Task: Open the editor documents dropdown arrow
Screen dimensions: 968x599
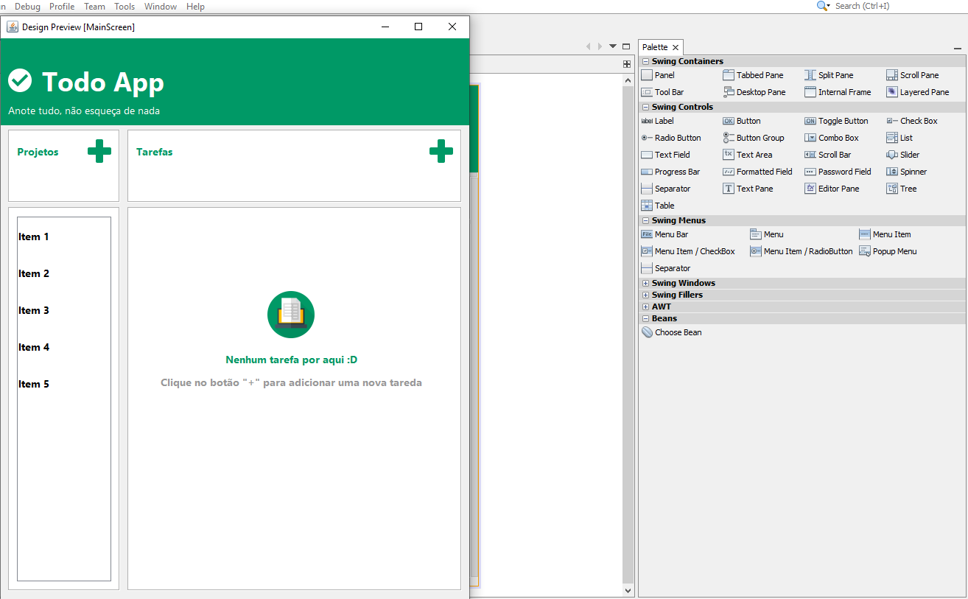Action: point(612,46)
